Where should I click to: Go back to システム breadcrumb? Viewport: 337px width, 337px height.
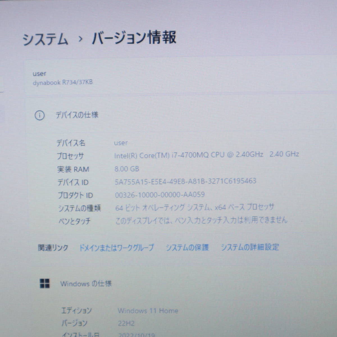click(x=45, y=39)
